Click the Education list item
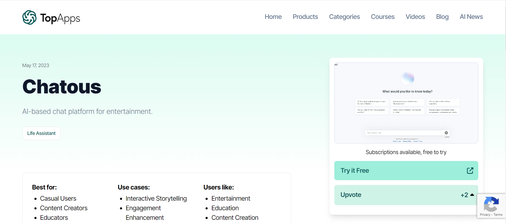This screenshot has height=223, width=506. click(225, 208)
